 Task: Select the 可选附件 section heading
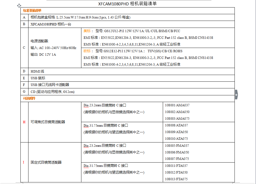coord(29,98)
